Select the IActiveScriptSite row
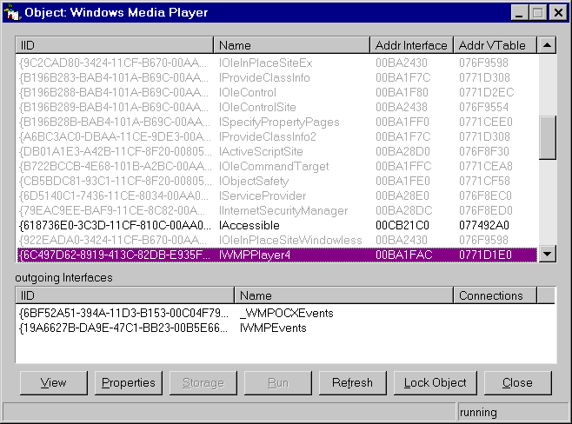 277,151
